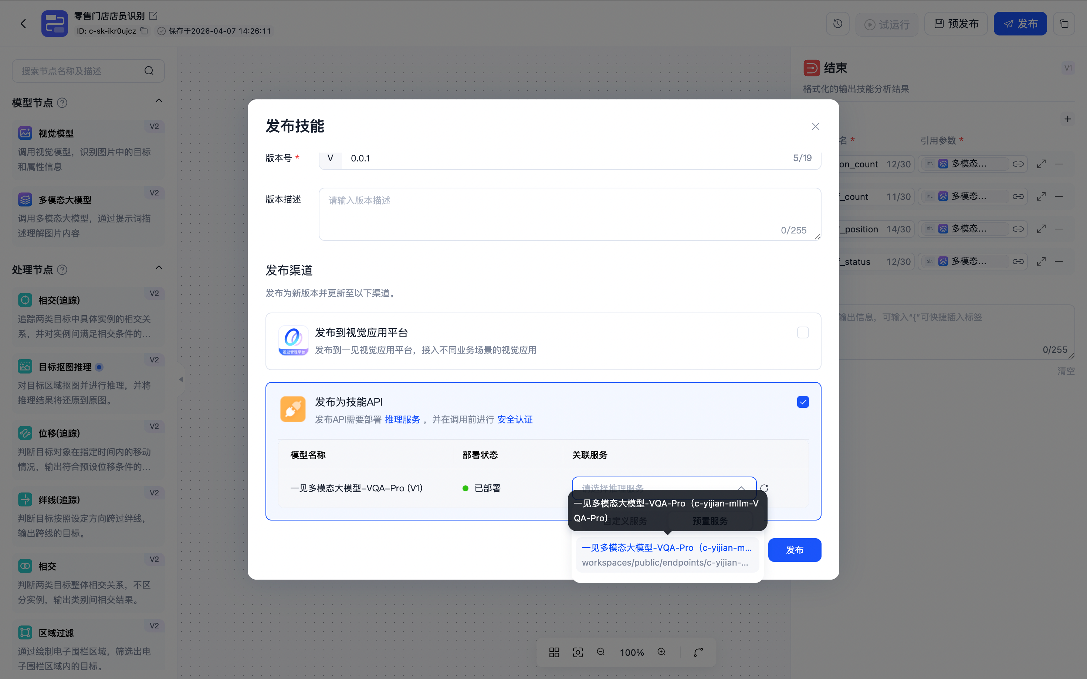Open the 推理服务 link
This screenshot has height=679, width=1087.
(402, 419)
